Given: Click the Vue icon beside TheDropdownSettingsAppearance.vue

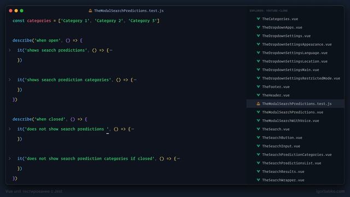Looking at the screenshot, I should click(x=258, y=44).
